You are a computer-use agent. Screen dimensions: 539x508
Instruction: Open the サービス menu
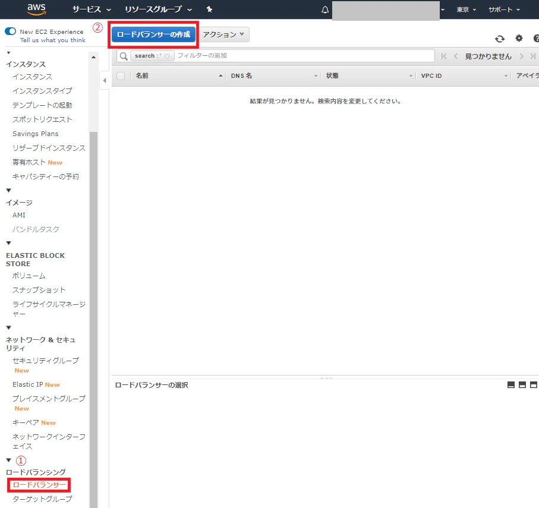(x=92, y=10)
